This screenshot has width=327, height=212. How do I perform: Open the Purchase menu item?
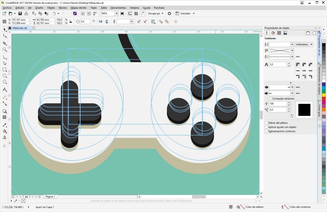pyautogui.click(x=159, y=8)
